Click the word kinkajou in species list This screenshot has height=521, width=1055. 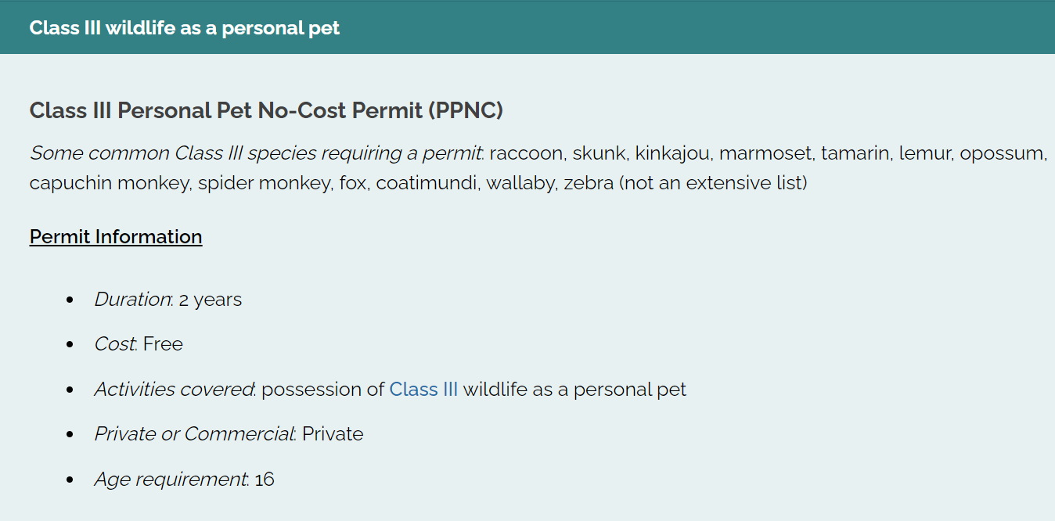click(x=672, y=153)
